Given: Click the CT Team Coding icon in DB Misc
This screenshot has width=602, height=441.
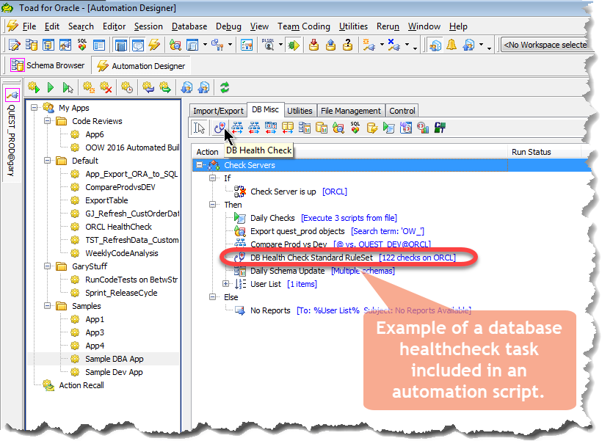Looking at the screenshot, I should 440,128.
